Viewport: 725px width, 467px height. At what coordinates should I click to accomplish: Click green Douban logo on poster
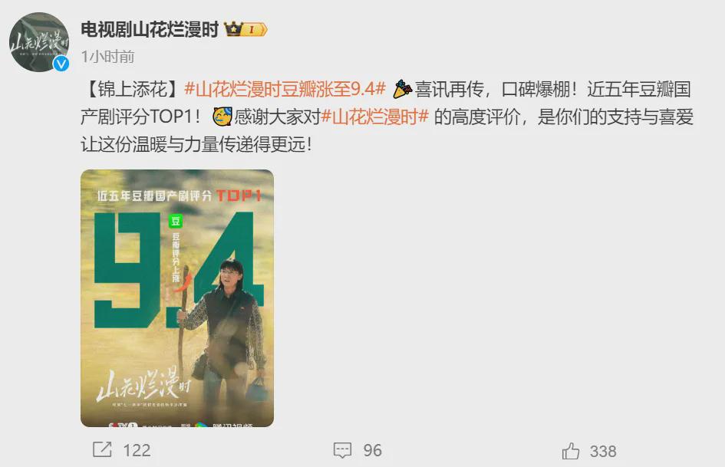click(x=175, y=221)
